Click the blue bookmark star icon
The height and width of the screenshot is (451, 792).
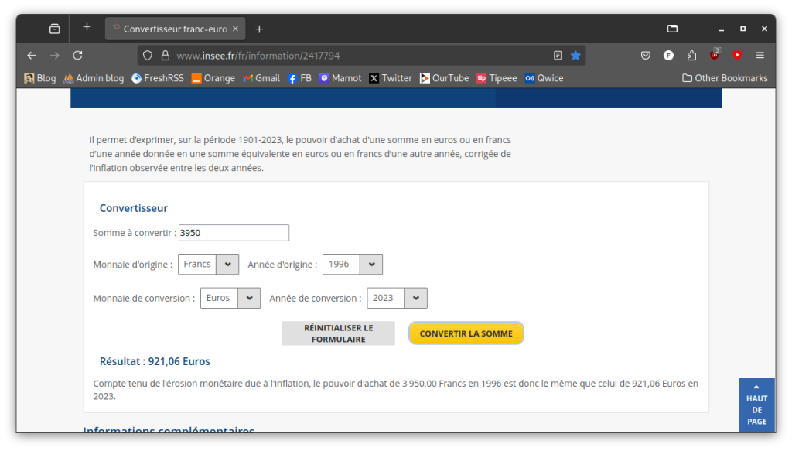575,56
